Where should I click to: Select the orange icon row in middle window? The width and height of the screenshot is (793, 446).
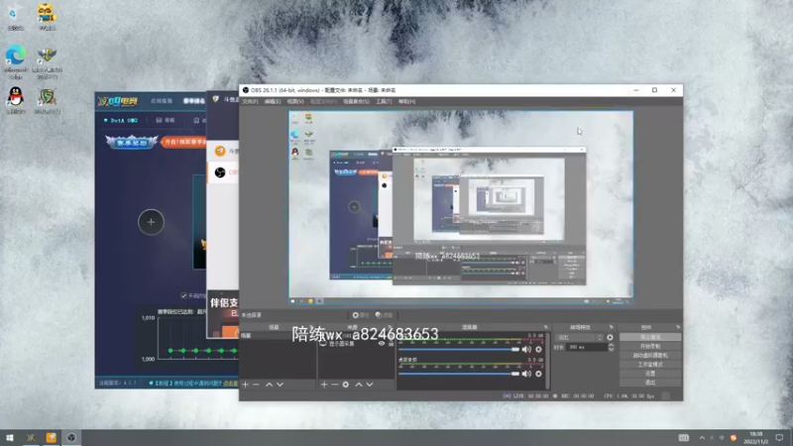[223, 151]
